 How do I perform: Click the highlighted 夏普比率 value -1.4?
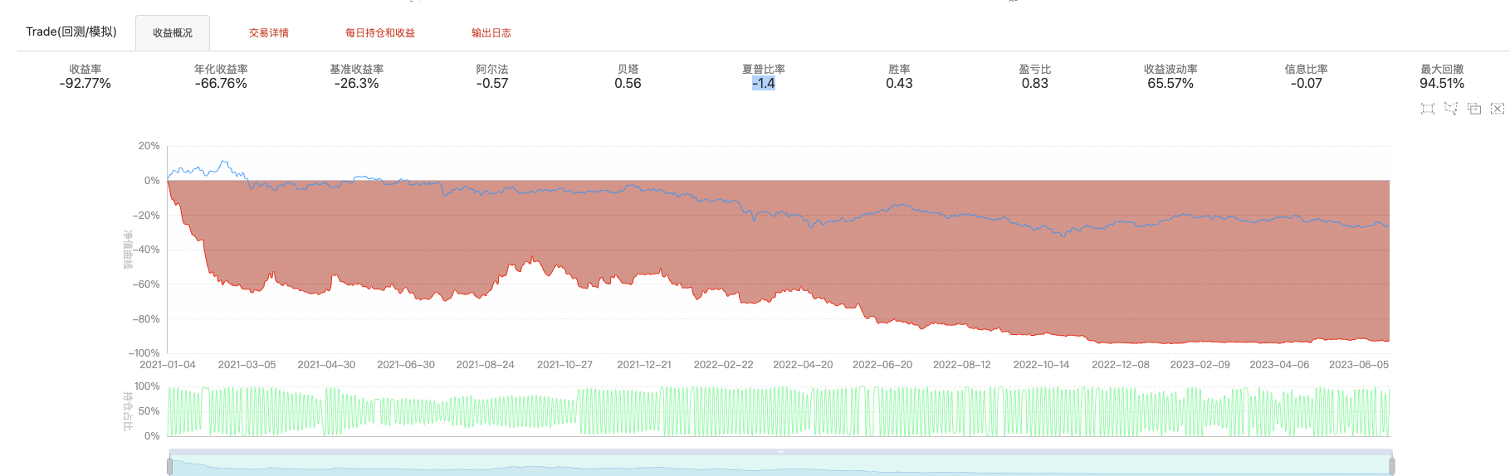pos(764,84)
